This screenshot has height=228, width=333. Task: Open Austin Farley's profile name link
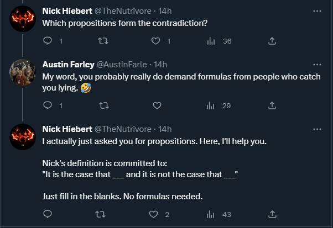(67, 64)
